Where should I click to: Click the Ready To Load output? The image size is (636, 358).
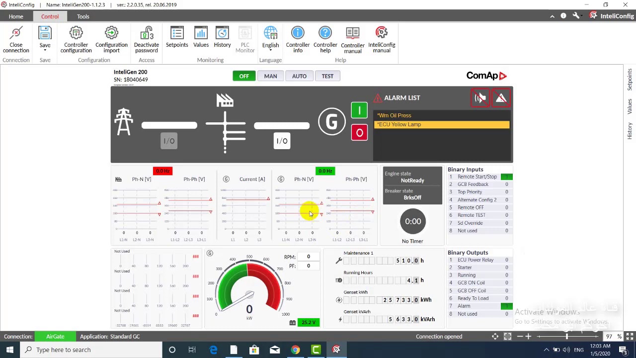coord(480,298)
